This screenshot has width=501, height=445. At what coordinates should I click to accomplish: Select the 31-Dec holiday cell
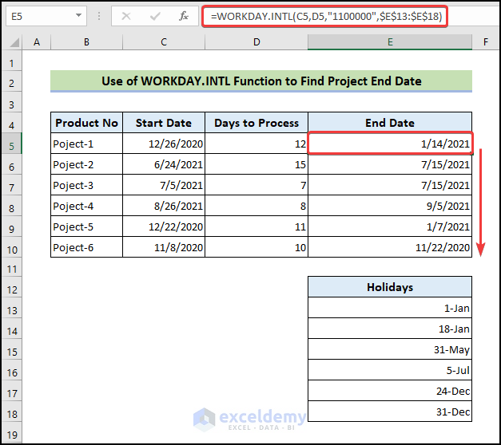click(x=390, y=412)
